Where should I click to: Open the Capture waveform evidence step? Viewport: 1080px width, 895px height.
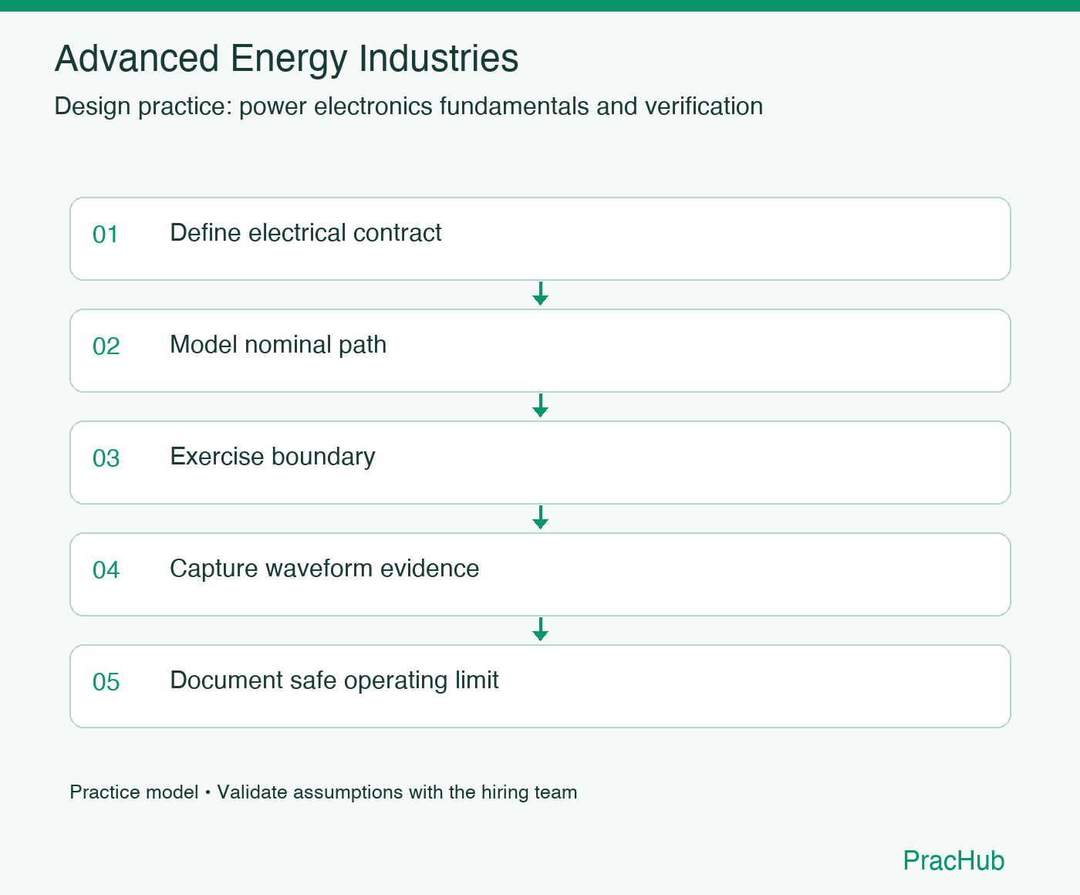(x=540, y=574)
